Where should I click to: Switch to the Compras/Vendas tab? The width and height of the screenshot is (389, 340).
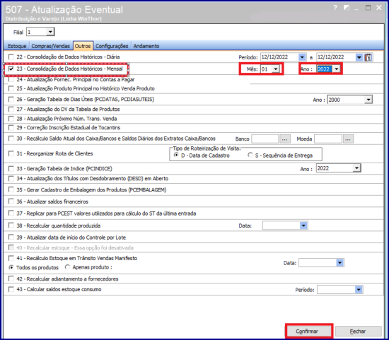point(51,46)
